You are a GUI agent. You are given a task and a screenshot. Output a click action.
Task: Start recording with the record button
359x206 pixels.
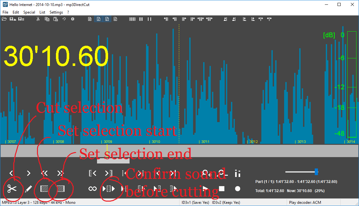tap(237, 189)
